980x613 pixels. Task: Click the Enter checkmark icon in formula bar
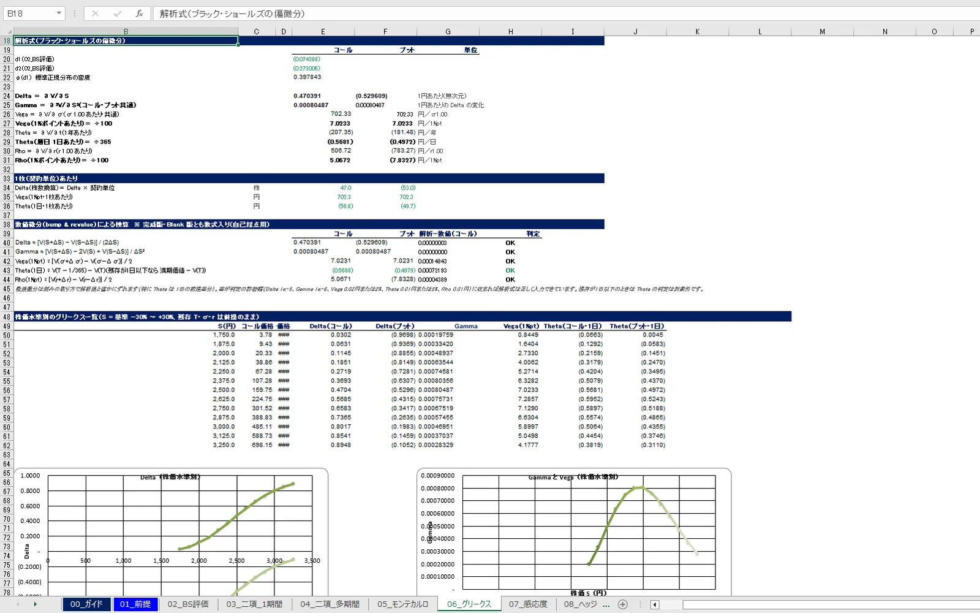click(118, 13)
